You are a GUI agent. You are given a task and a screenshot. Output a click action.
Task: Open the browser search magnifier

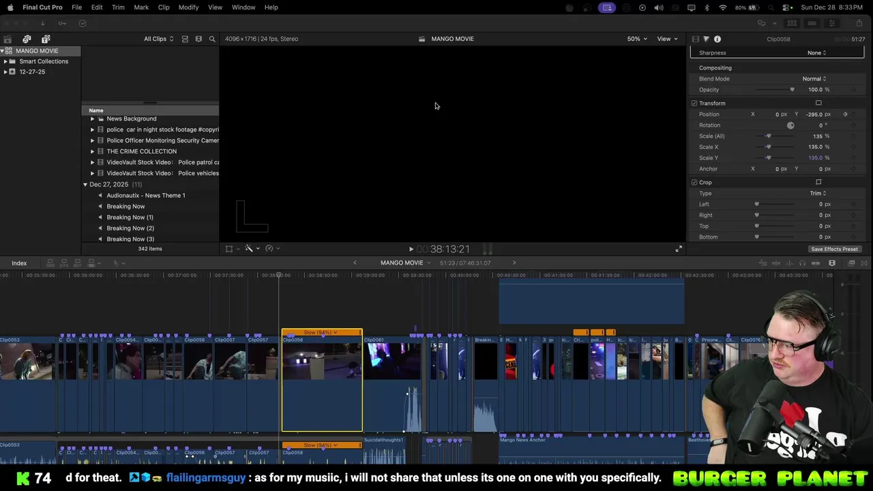(212, 39)
